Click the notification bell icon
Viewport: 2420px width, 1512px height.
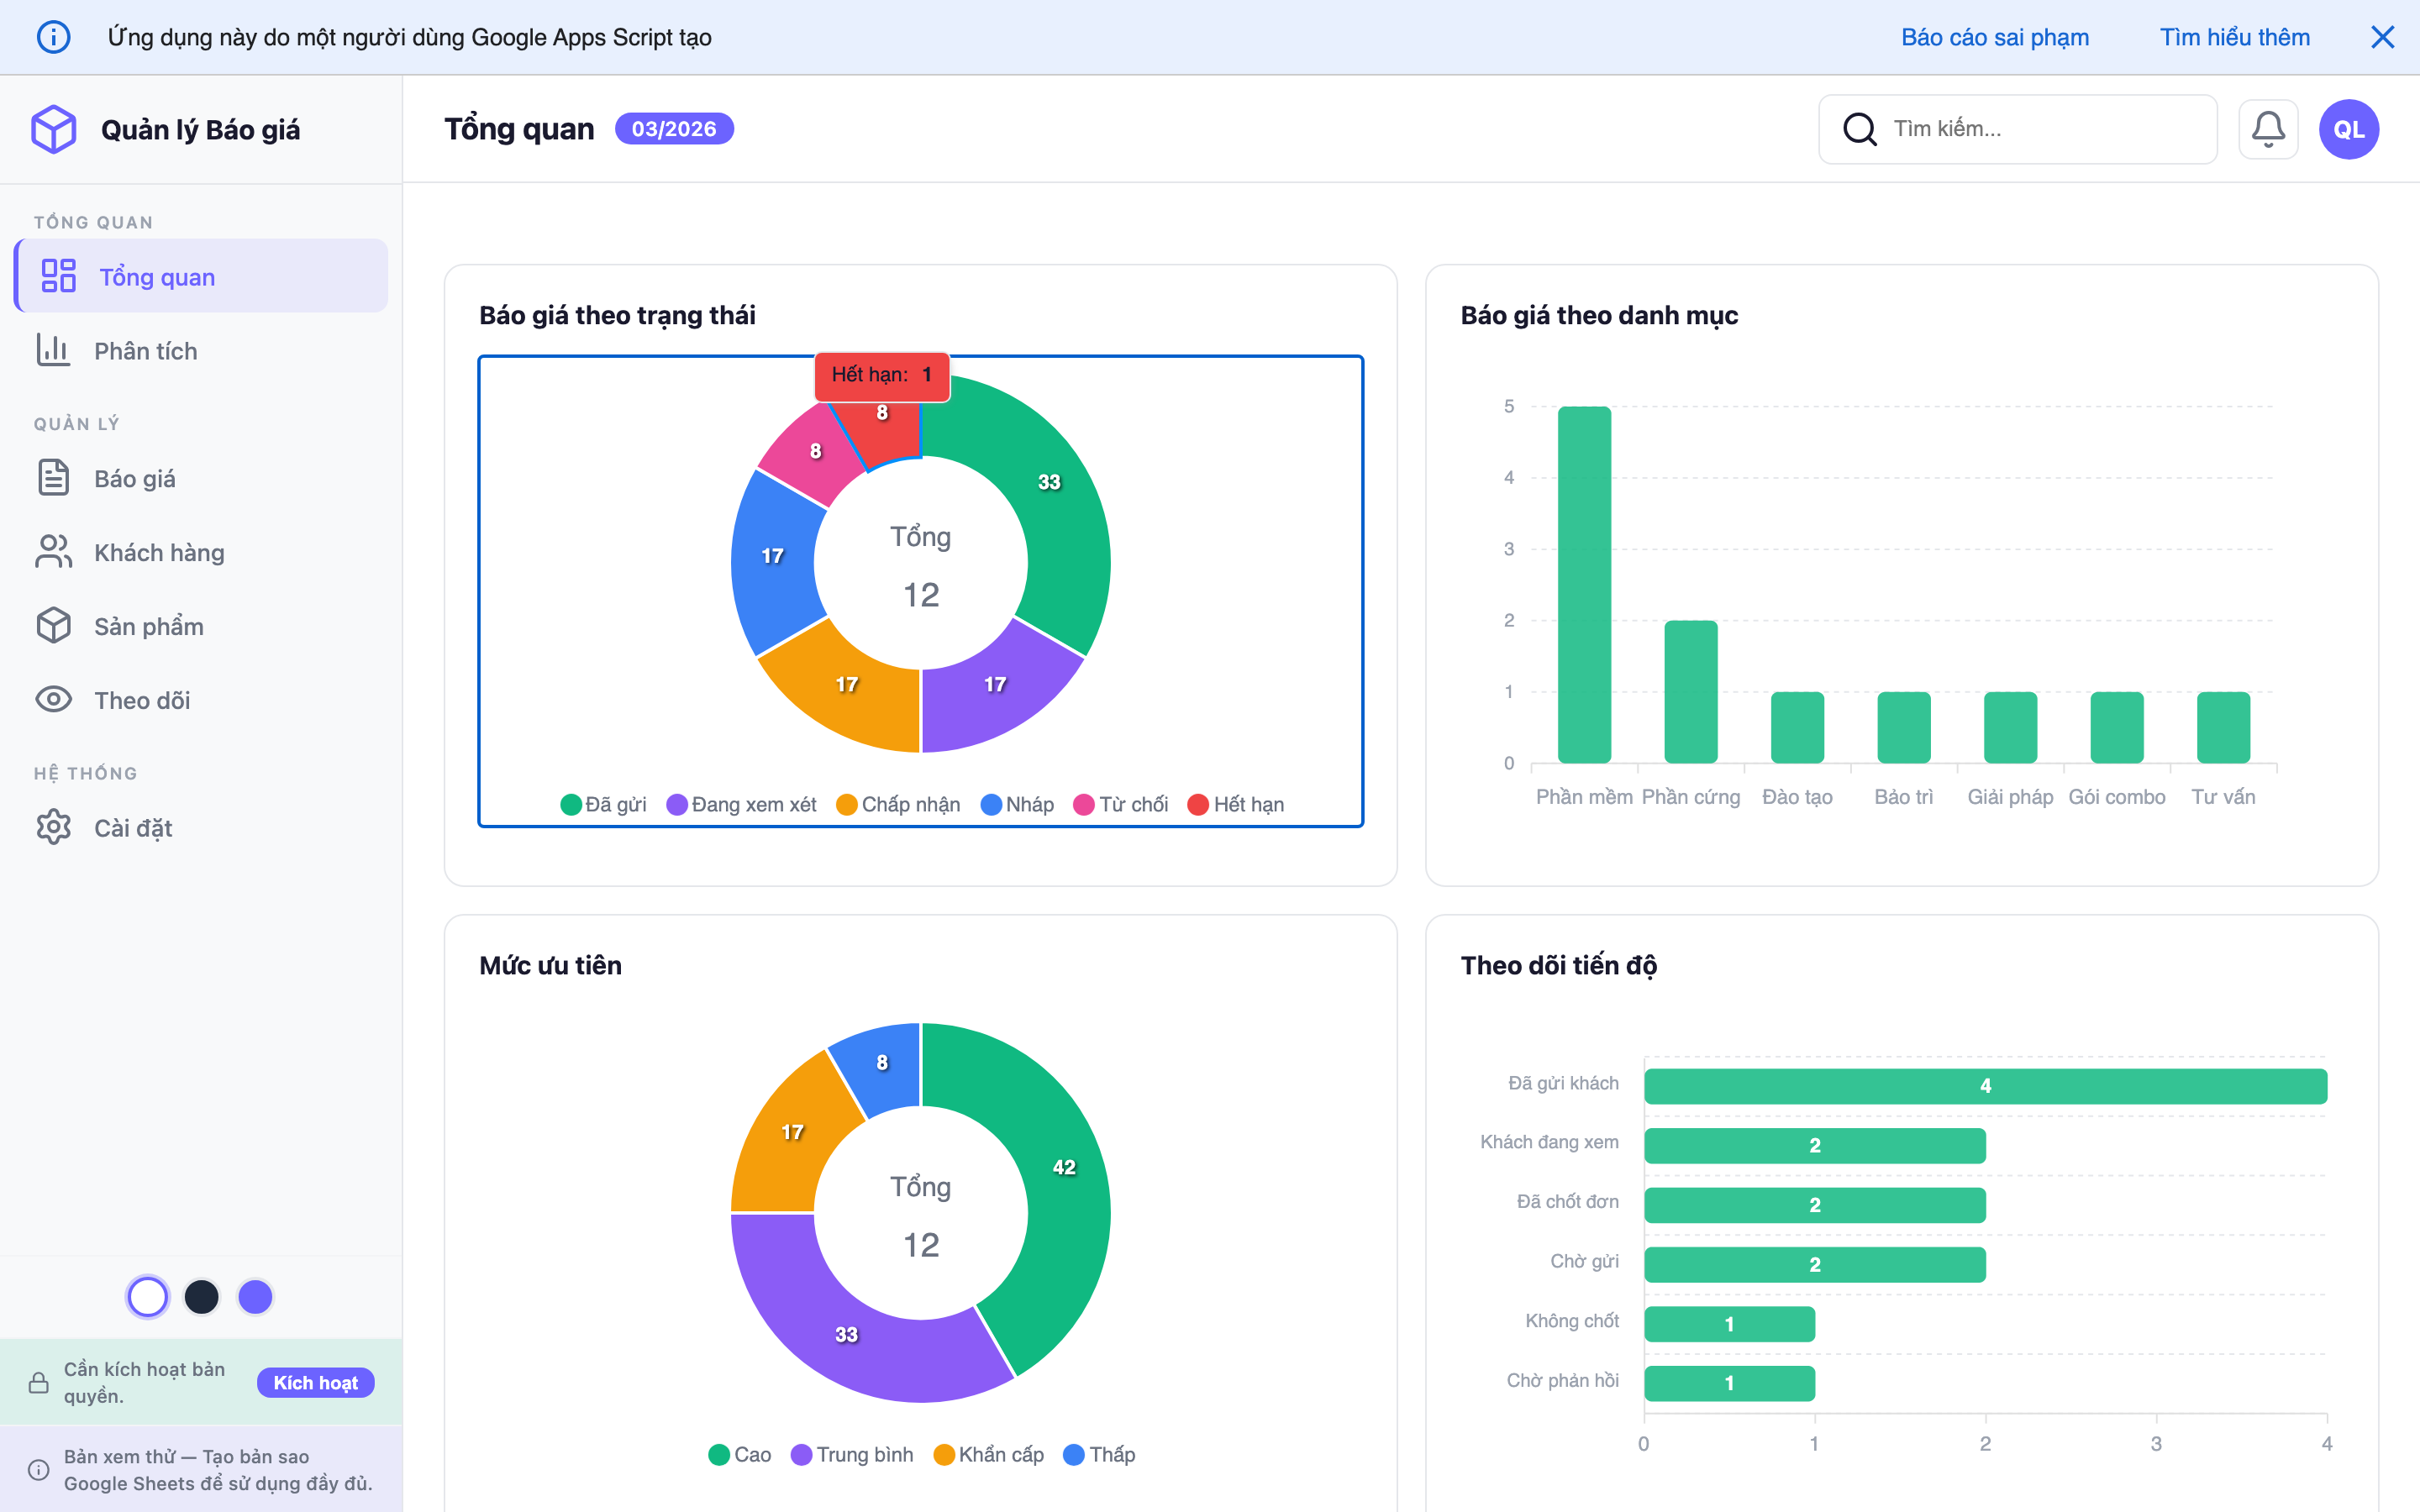(x=2267, y=129)
